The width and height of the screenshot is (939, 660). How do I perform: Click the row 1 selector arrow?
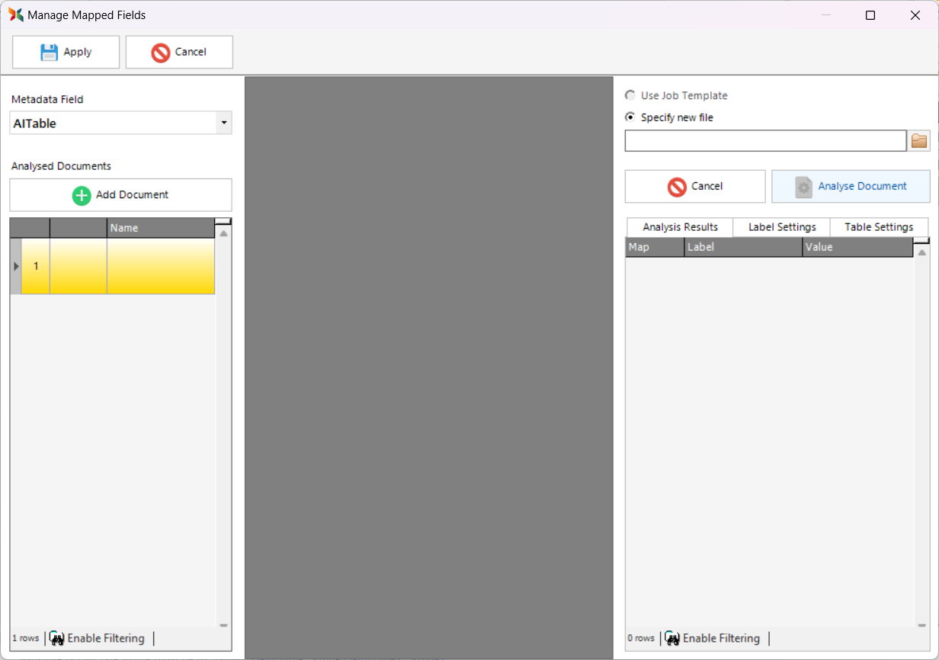[x=16, y=267]
